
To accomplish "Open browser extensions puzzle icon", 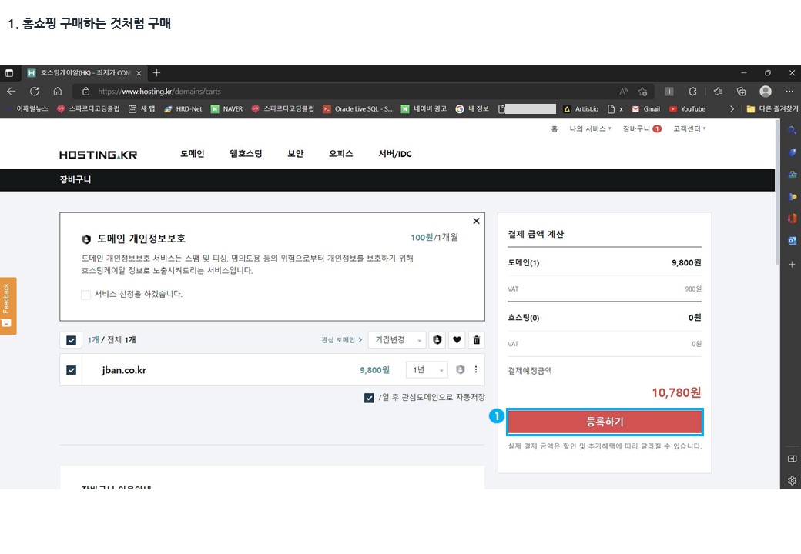I will pyautogui.click(x=692, y=92).
